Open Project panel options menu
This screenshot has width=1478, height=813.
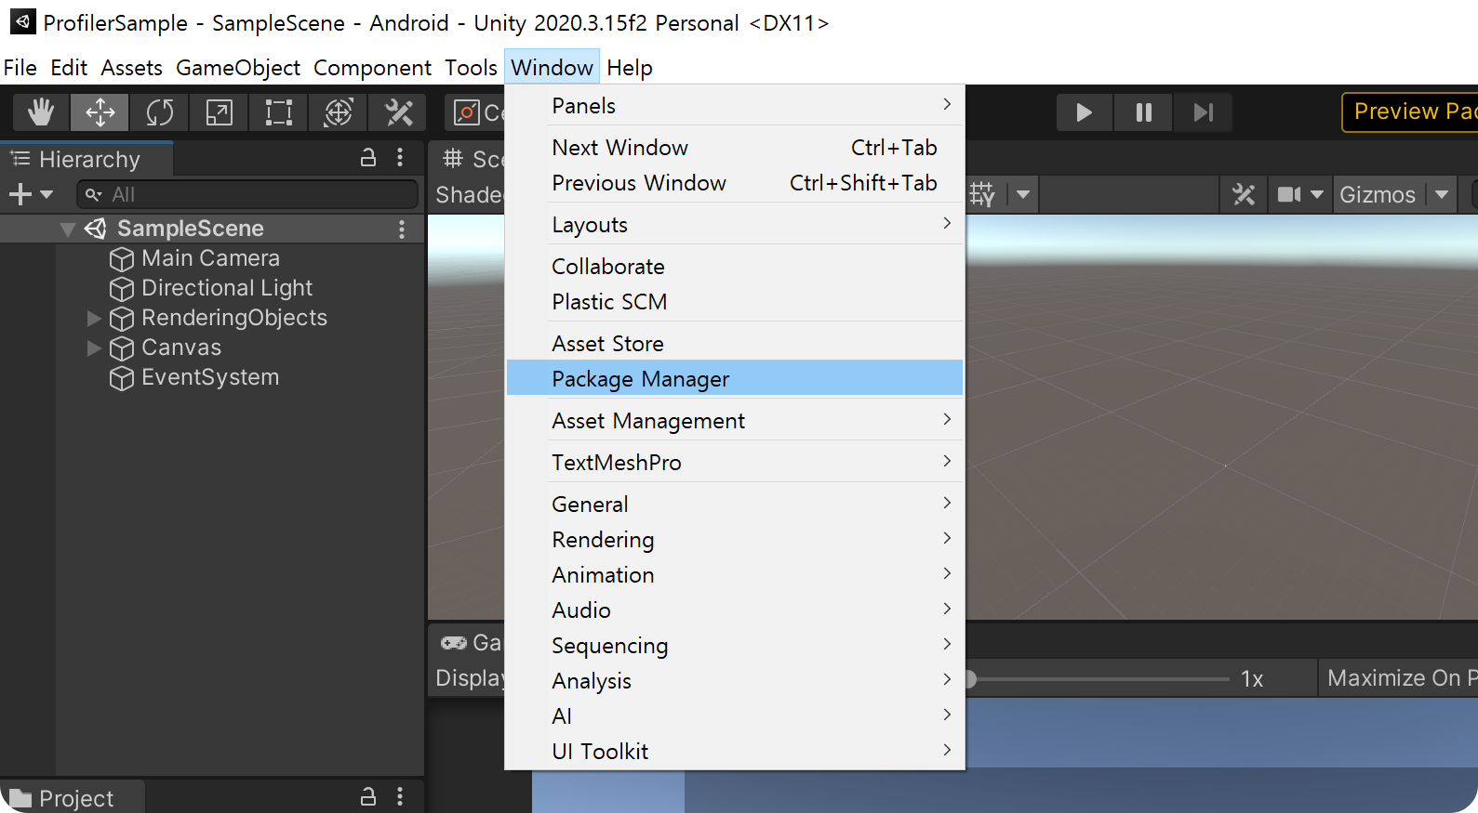coord(400,796)
